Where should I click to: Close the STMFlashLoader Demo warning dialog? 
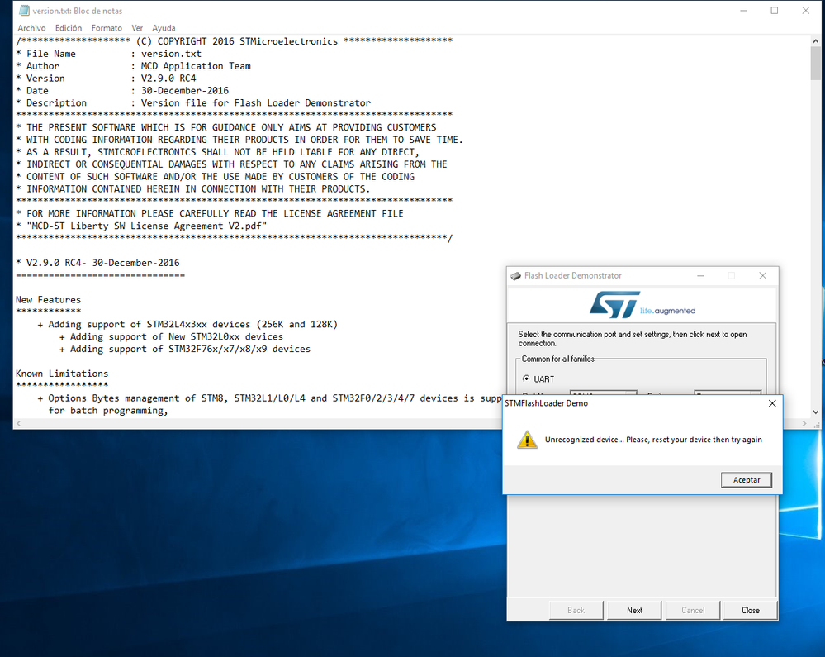click(x=772, y=403)
